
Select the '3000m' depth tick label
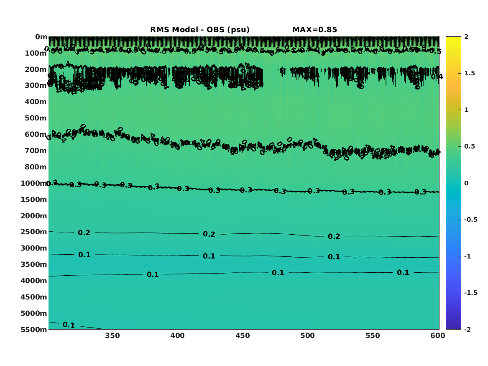click(x=34, y=248)
